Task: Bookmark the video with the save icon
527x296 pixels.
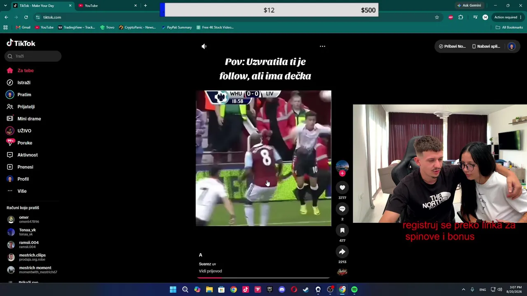Action: pyautogui.click(x=342, y=230)
